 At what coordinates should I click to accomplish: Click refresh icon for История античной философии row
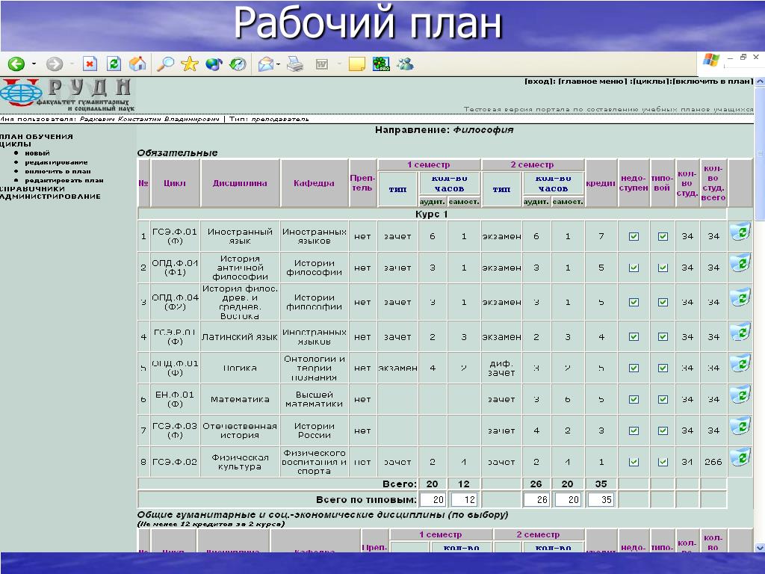tap(740, 264)
